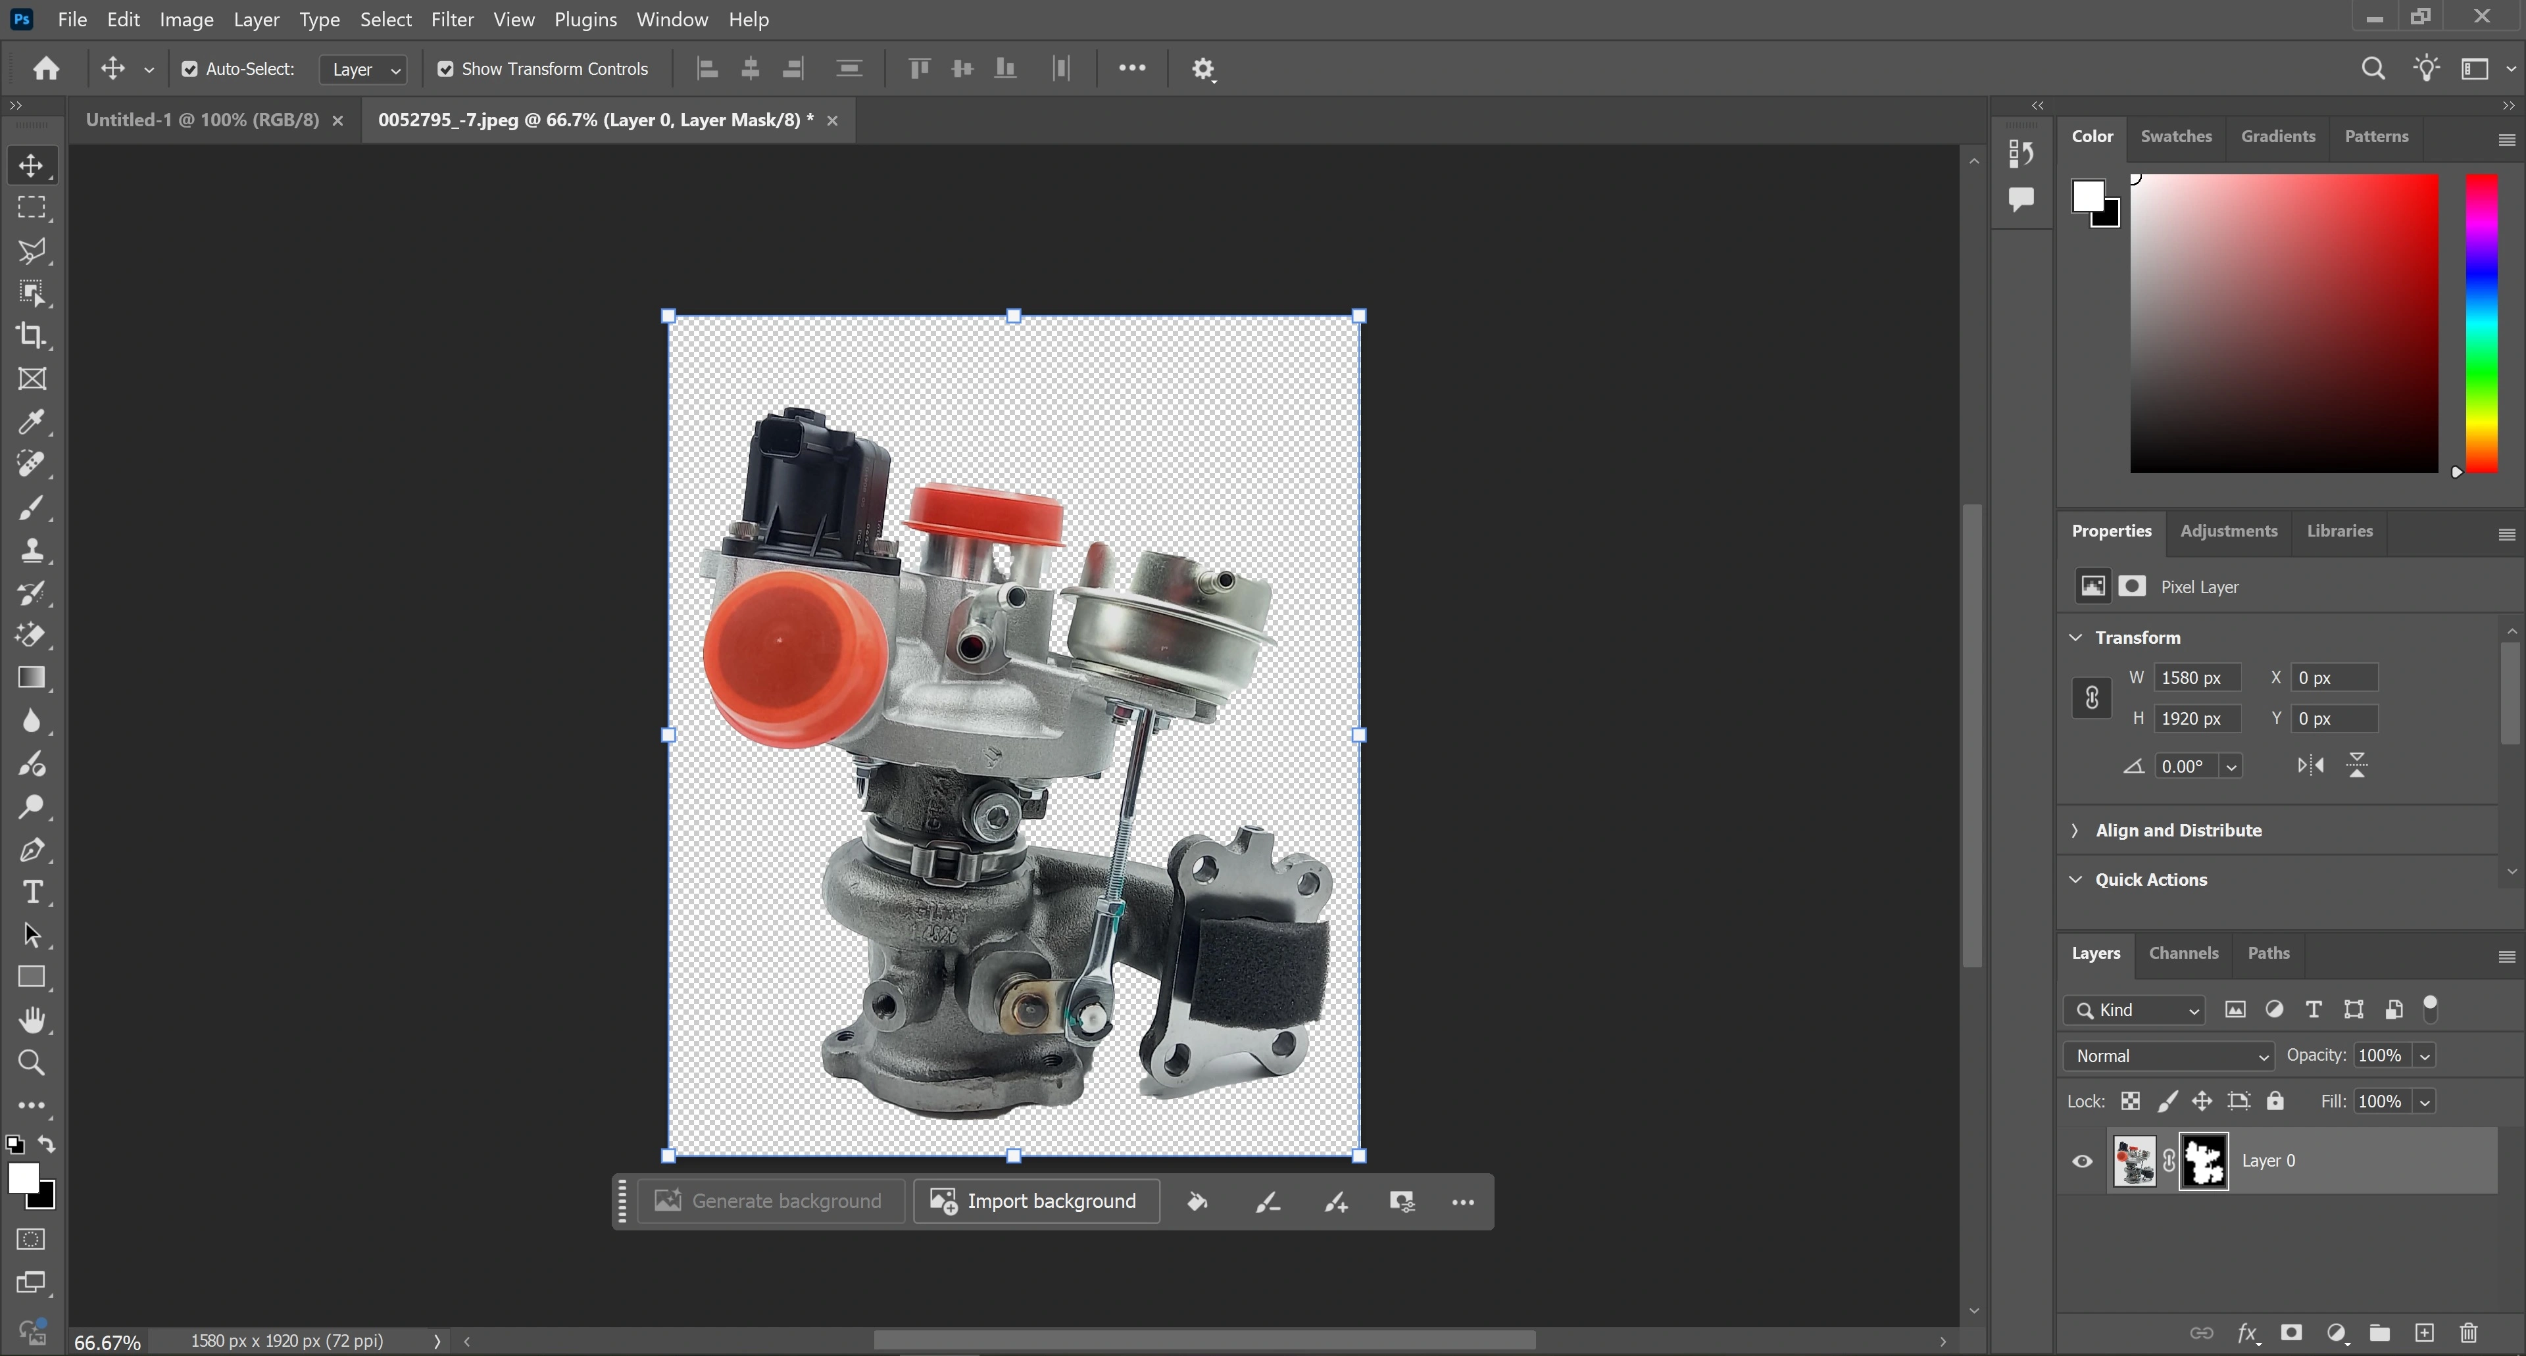2526x1356 pixels.
Task: Select the Brush tool
Action: (32, 508)
